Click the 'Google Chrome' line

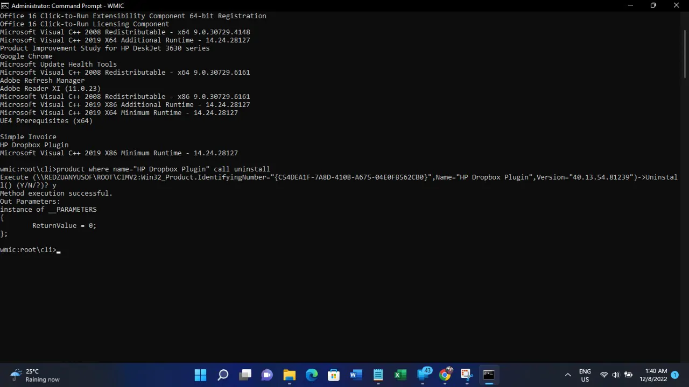pos(26,56)
